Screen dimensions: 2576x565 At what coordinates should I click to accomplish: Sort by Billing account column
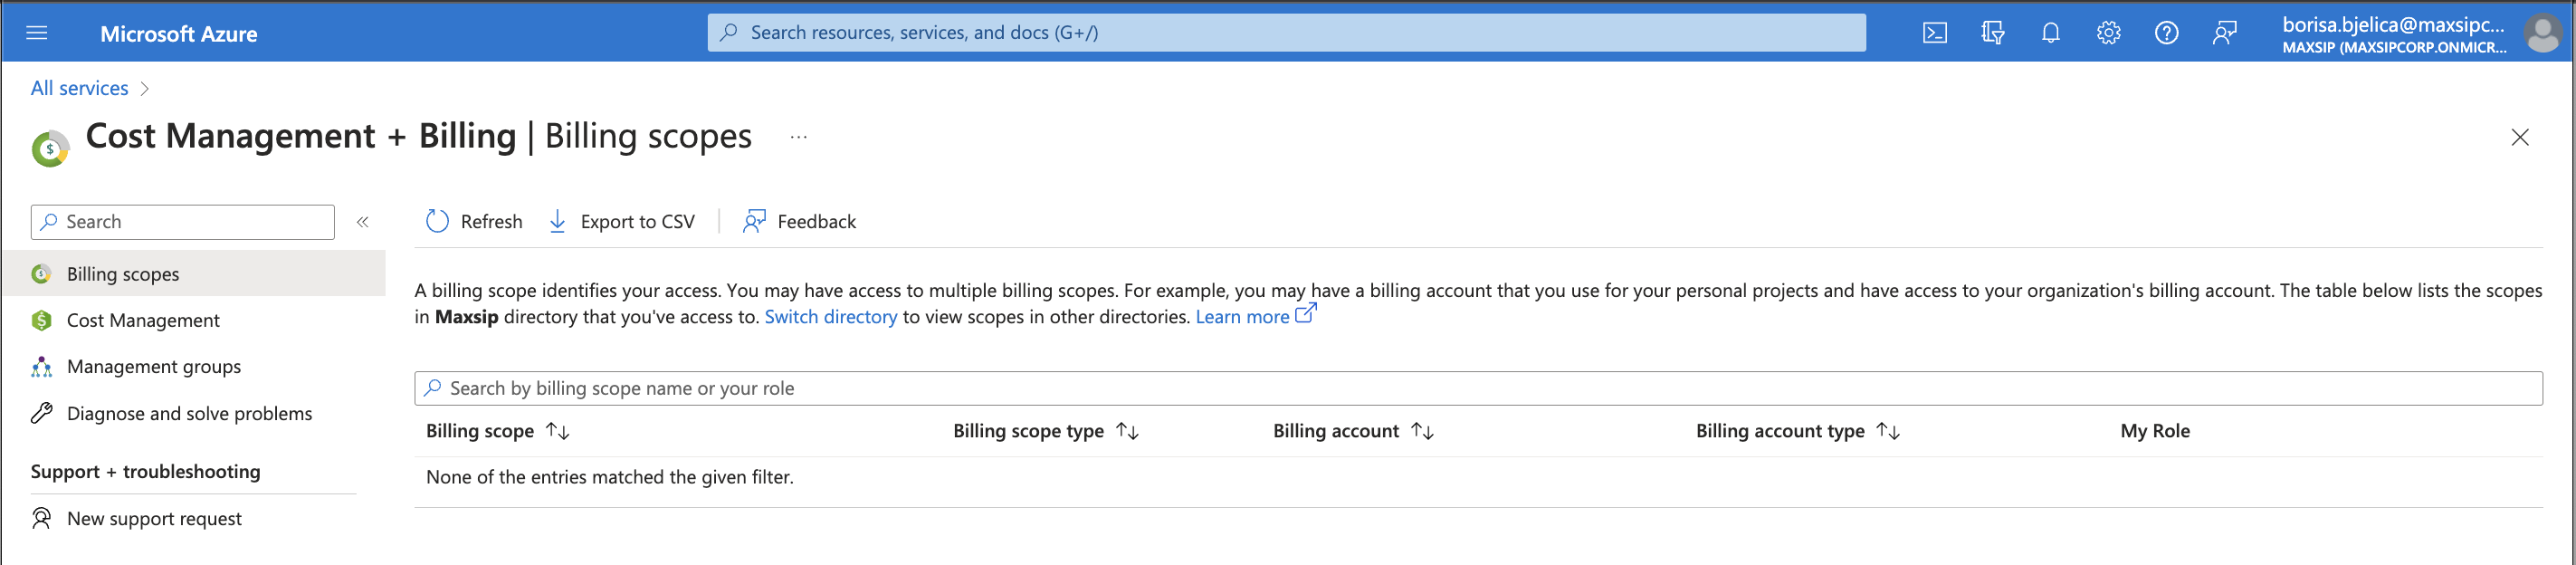(1353, 431)
